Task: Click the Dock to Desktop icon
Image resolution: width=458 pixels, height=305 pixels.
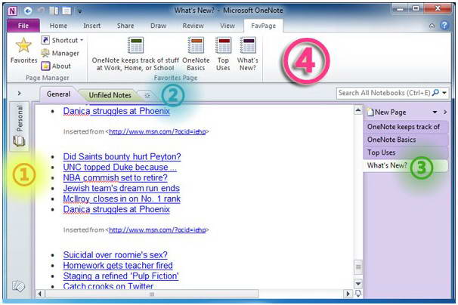Action: [x=54, y=11]
